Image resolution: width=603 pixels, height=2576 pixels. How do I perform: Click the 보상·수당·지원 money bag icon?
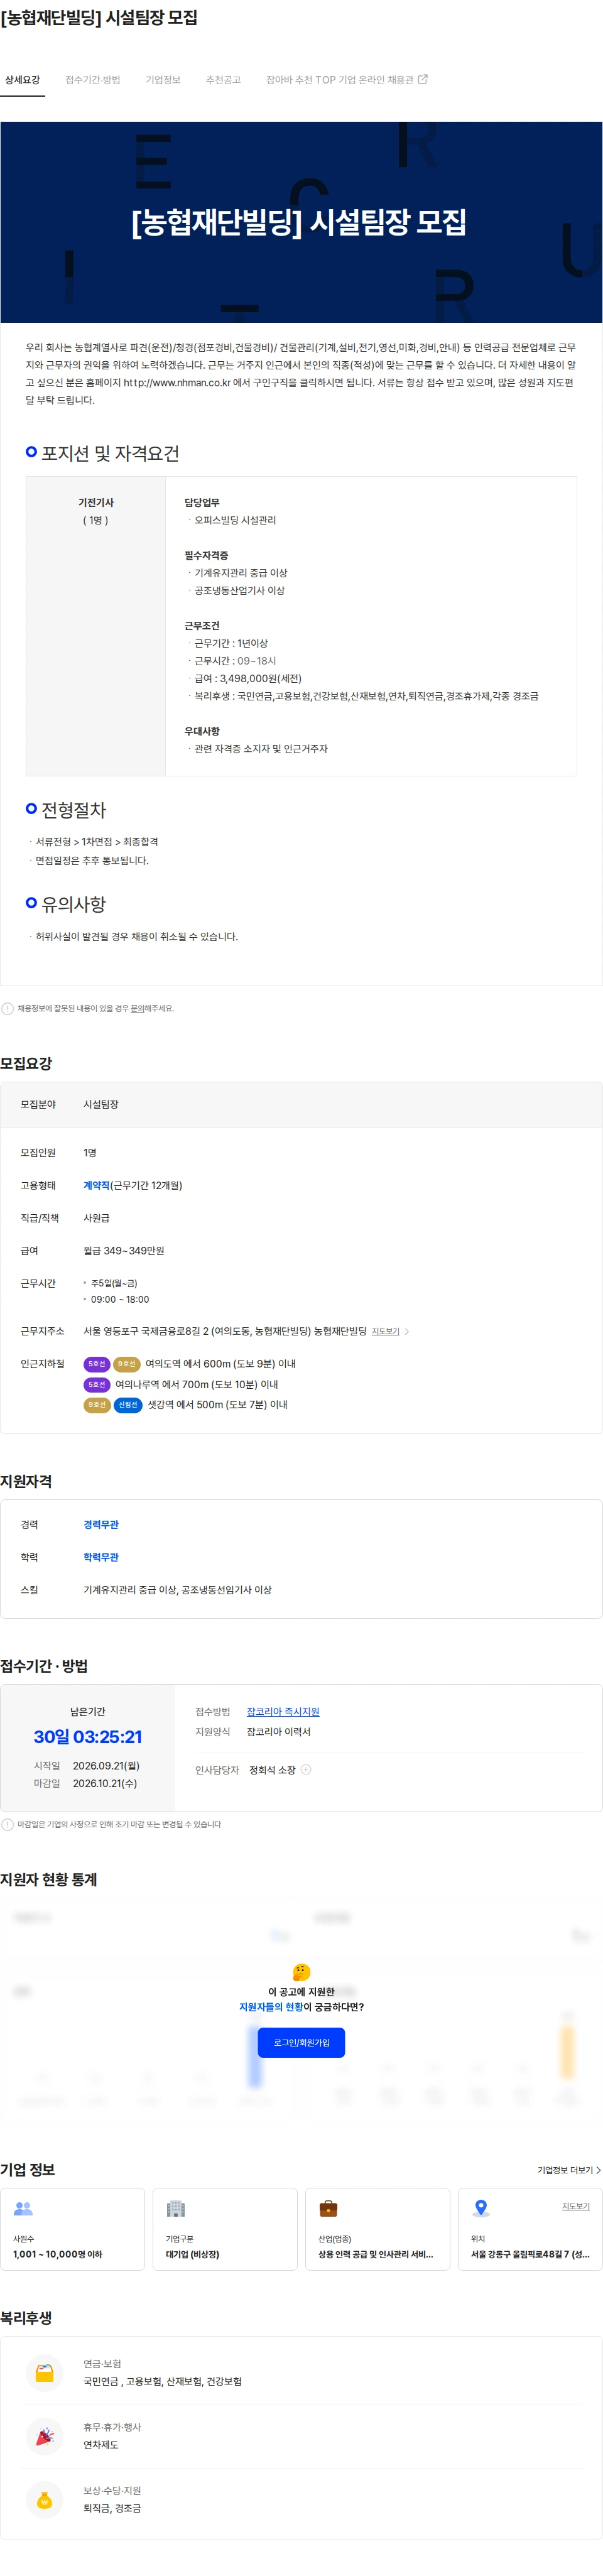point(44,2499)
